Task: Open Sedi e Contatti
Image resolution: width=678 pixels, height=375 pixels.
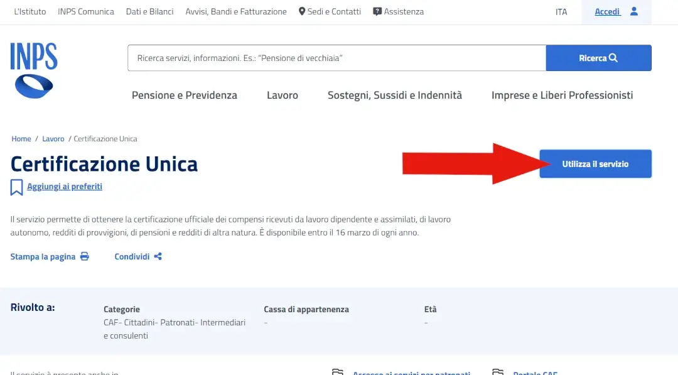Action: [334, 12]
